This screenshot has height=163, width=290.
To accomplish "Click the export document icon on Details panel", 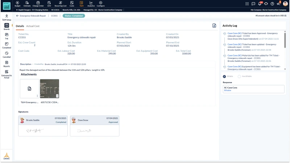I will click(214, 26).
